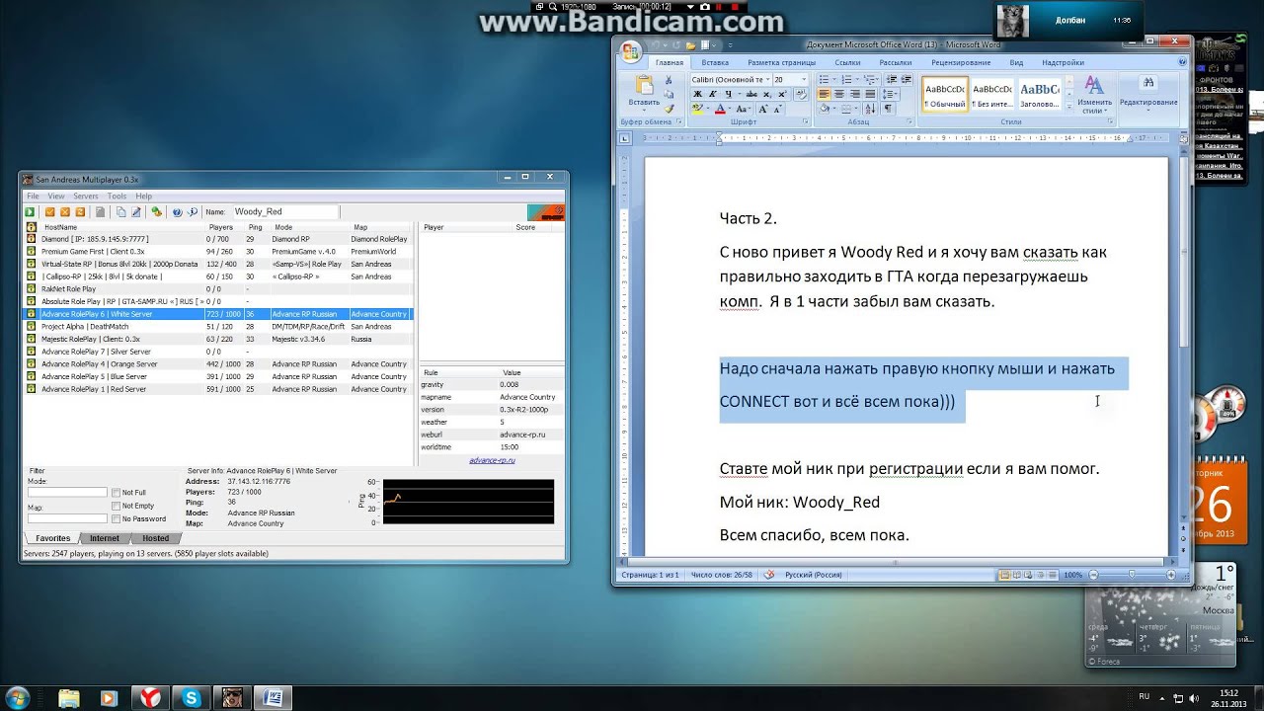Toggle paragraph marks (¶) in Word
1264x711 pixels.
888,109
